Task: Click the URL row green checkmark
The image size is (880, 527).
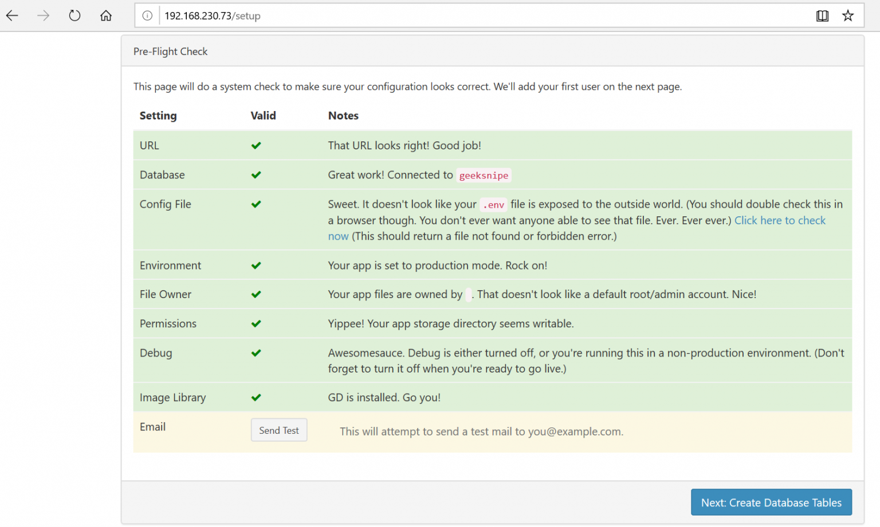Action: 256,145
